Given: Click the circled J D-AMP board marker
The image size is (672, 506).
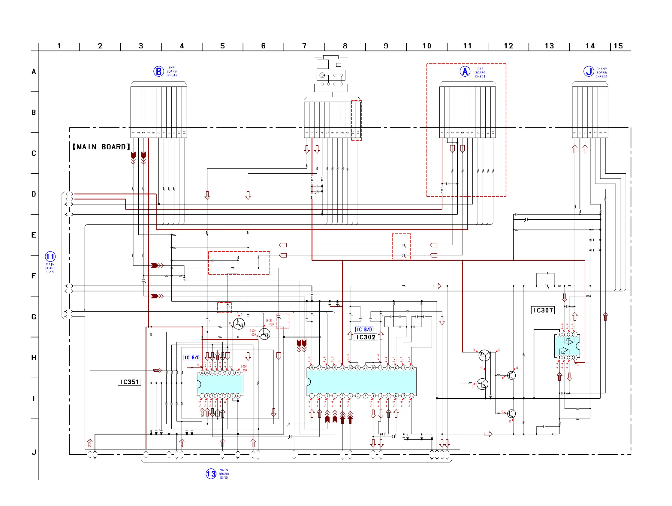Looking at the screenshot, I should click(589, 71).
